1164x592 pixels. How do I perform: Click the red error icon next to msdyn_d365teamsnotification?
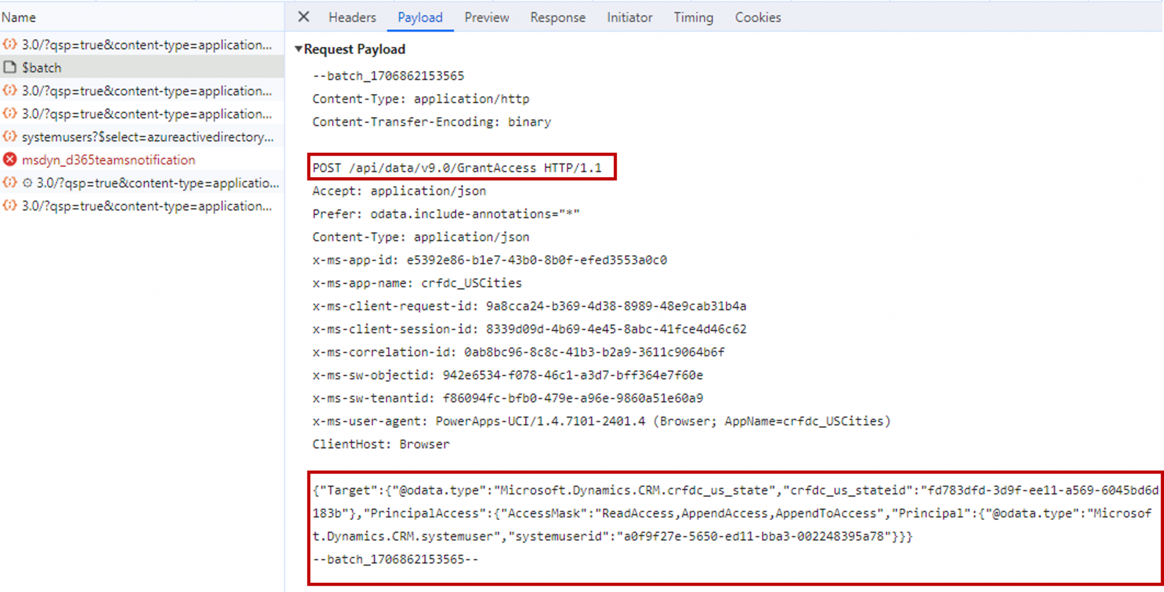pyautogui.click(x=9, y=160)
